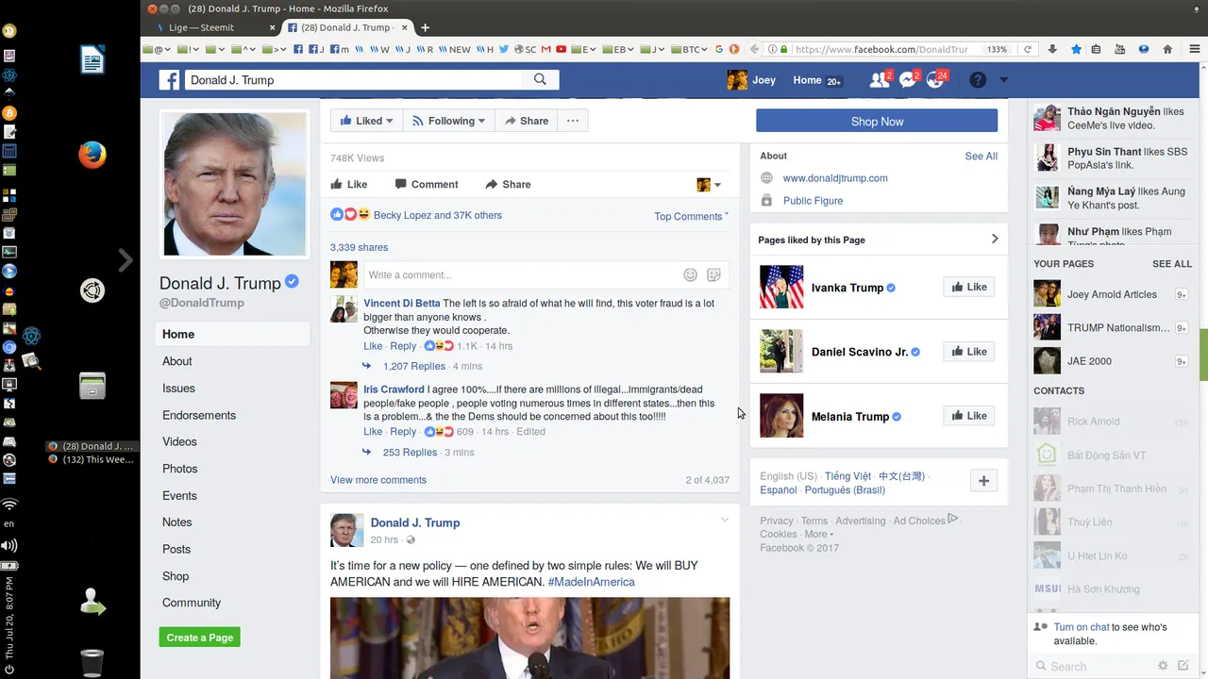Click the browser vertical scrollbar thumb
Image resolution: width=1208 pixels, height=679 pixels.
pyautogui.click(x=1203, y=355)
